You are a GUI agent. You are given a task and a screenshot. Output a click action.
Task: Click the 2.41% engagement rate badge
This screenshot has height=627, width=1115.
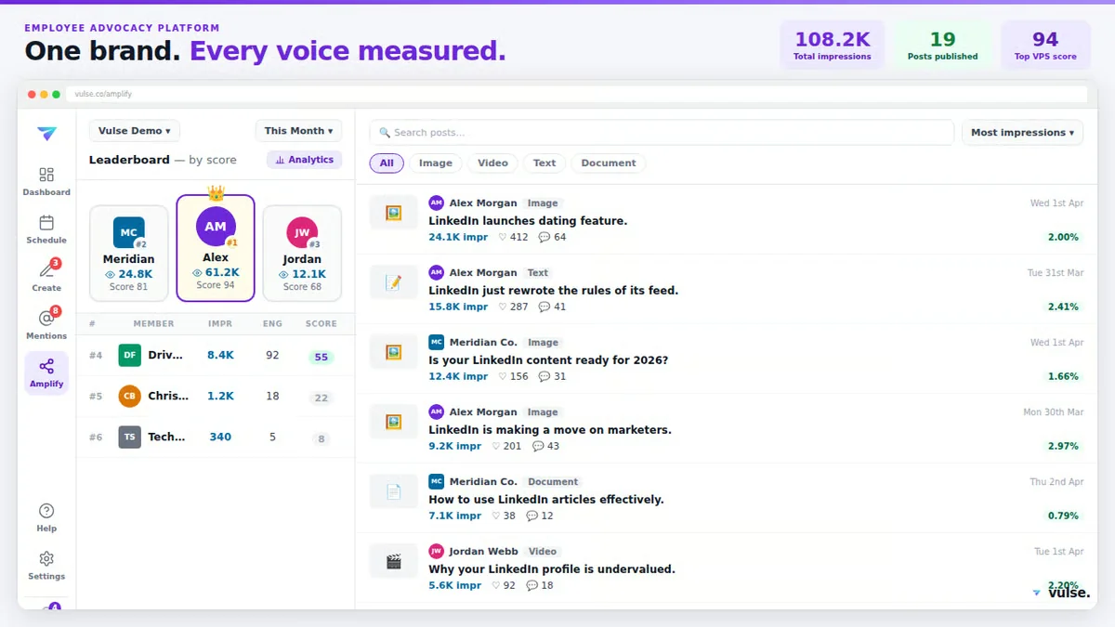[x=1063, y=307]
